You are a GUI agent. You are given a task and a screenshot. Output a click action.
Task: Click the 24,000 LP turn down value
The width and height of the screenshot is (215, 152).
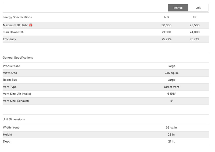pos(195,32)
